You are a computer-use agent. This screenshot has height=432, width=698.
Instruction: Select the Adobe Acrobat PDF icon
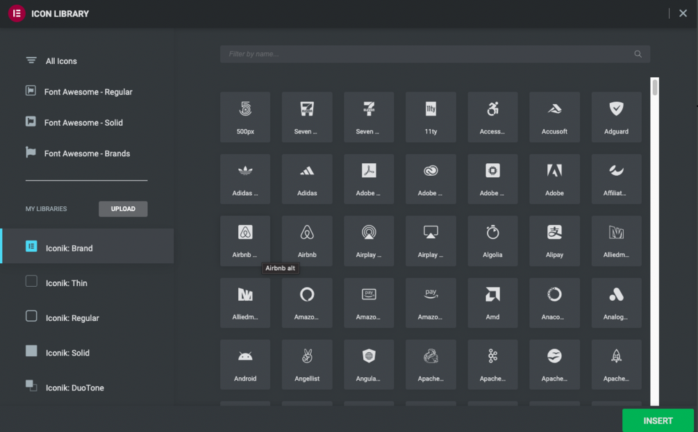pyautogui.click(x=369, y=179)
